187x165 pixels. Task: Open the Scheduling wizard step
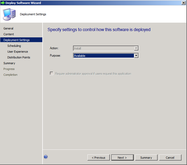14,46
